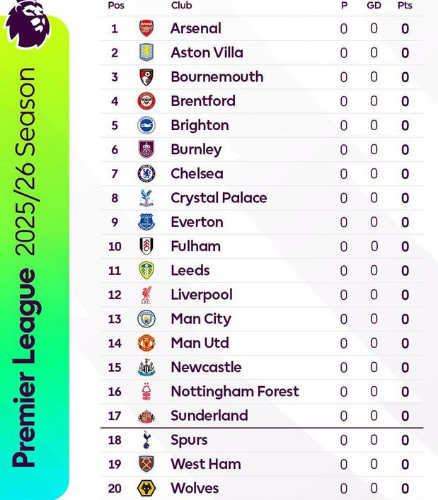Click the Man Utd club crest

146,343
